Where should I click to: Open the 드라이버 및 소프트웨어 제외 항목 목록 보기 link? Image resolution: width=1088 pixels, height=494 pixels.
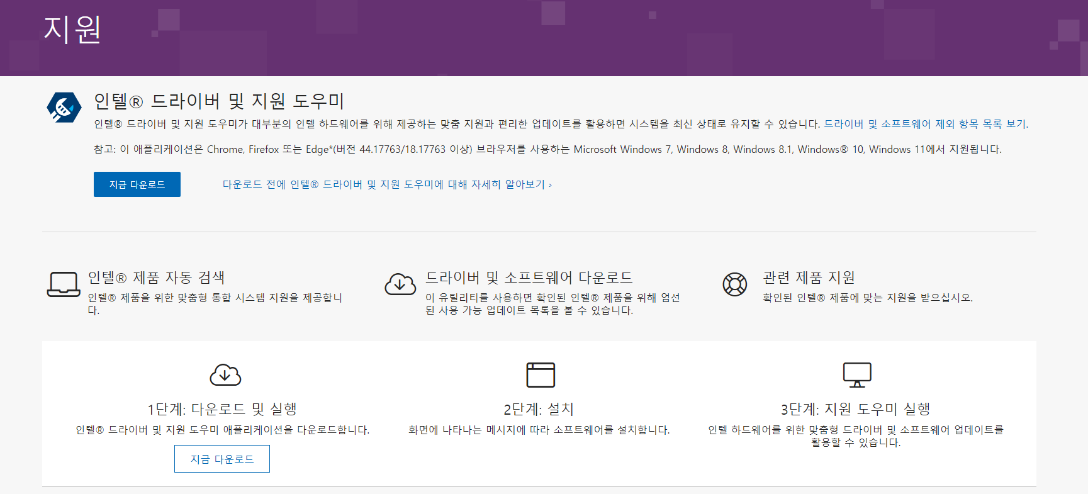926,124
